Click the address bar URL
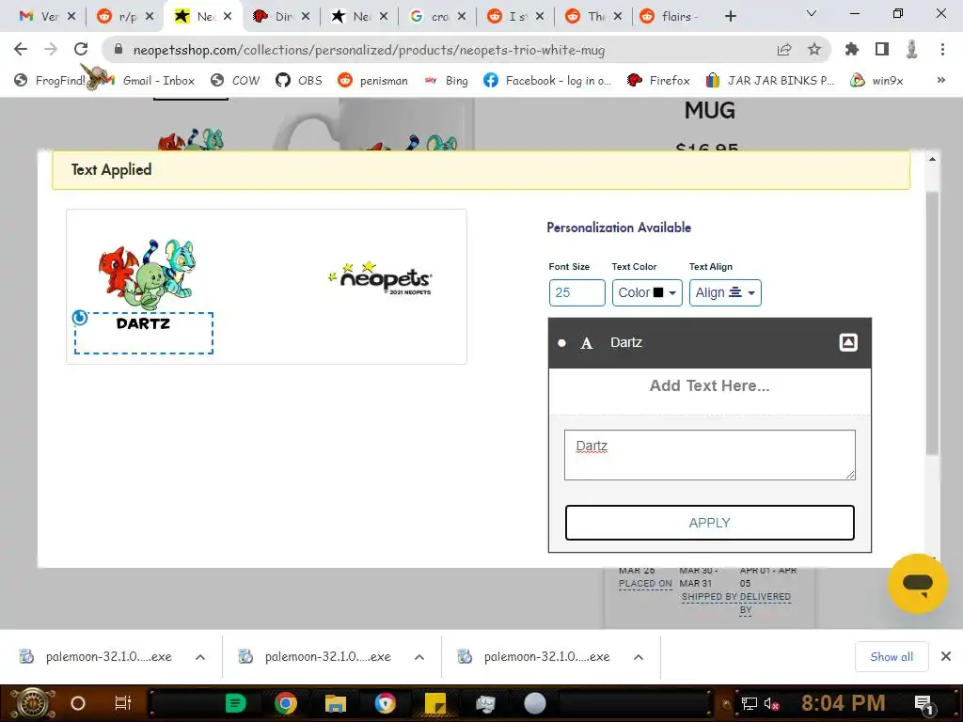Viewport: 963px width, 722px height. click(x=369, y=50)
